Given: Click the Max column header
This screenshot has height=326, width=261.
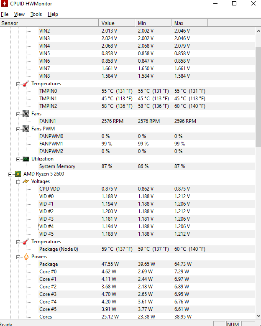Looking at the screenshot, I should pyautogui.click(x=189, y=23).
